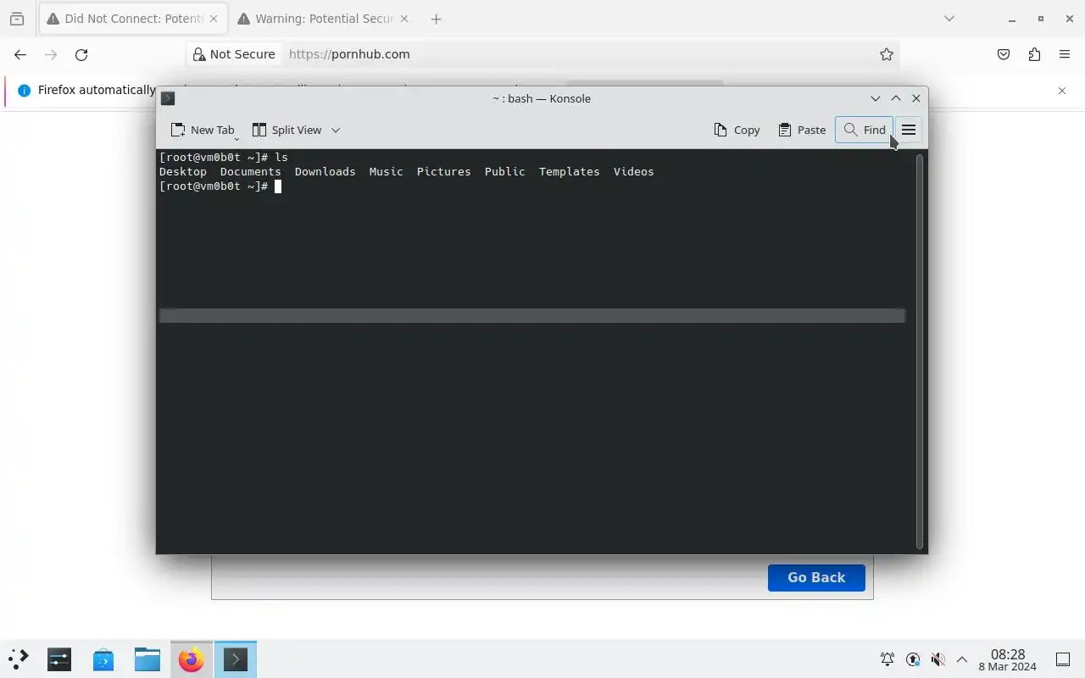Click the Go Back button in Firefox

[x=816, y=577]
